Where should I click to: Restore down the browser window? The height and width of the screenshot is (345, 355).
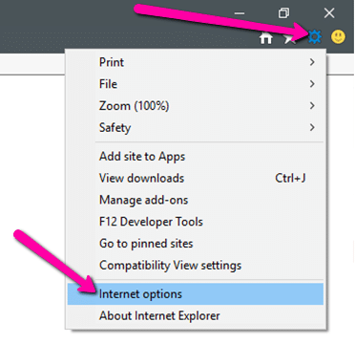coord(283,13)
